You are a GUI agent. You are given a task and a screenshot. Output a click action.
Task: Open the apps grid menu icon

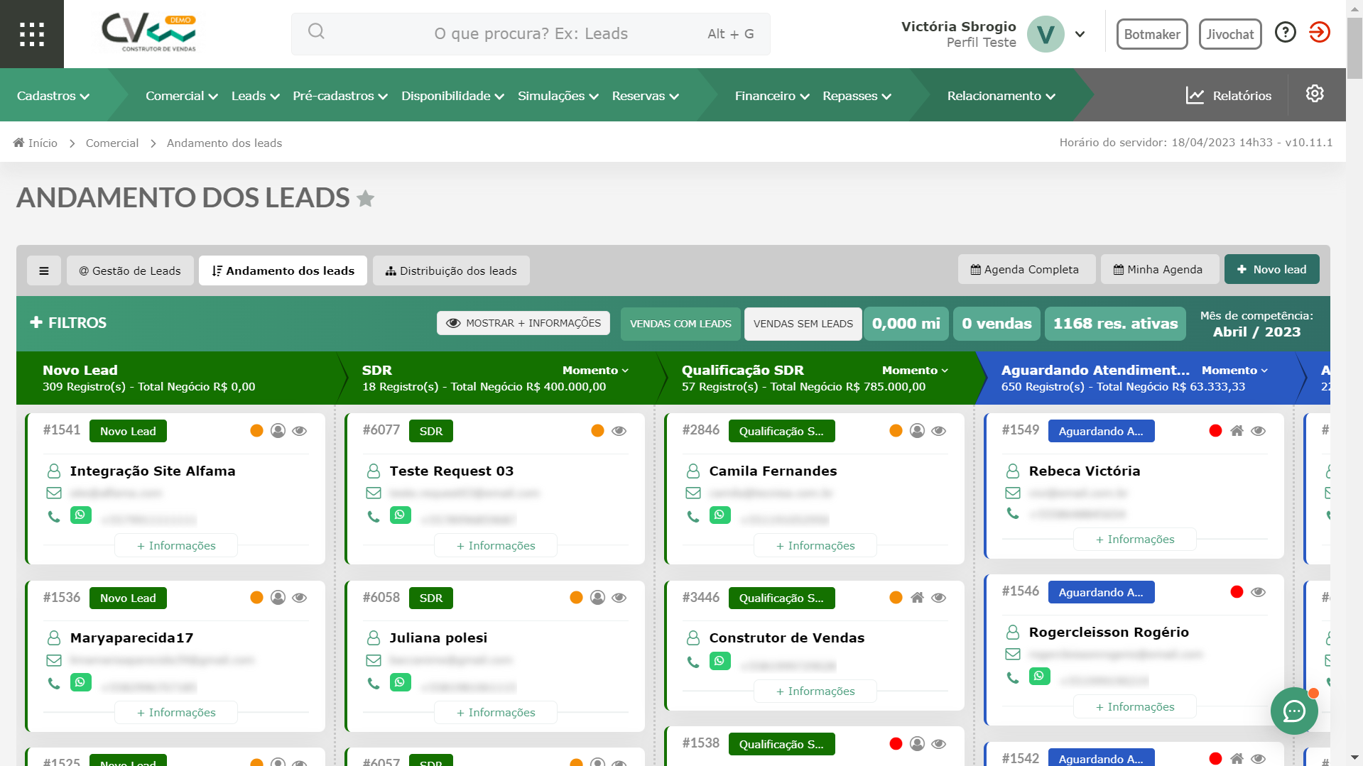(32, 34)
